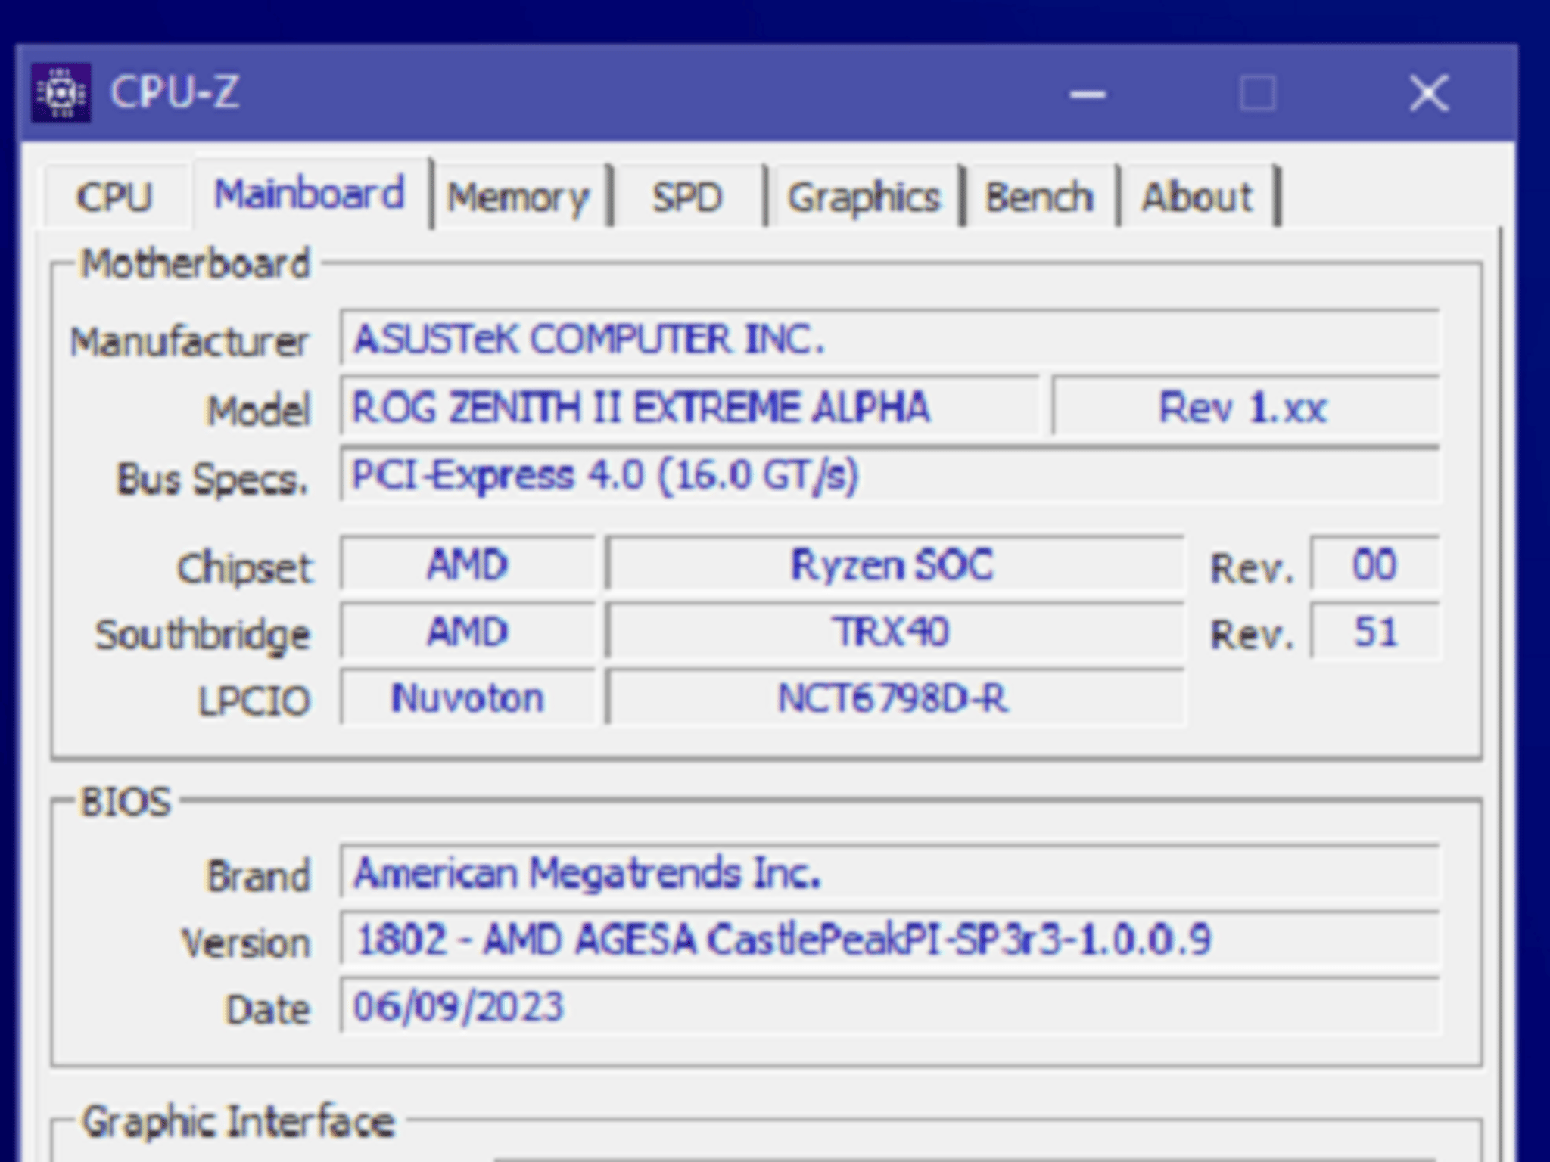View the About tab
1550x1162 pixels.
(x=1196, y=196)
